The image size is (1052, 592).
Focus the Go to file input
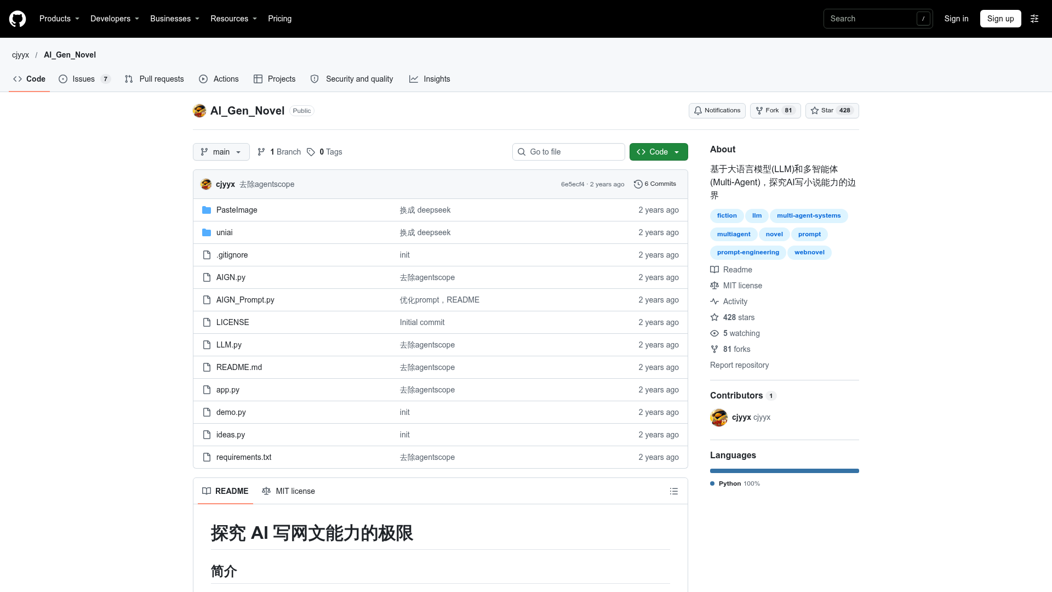(x=569, y=152)
